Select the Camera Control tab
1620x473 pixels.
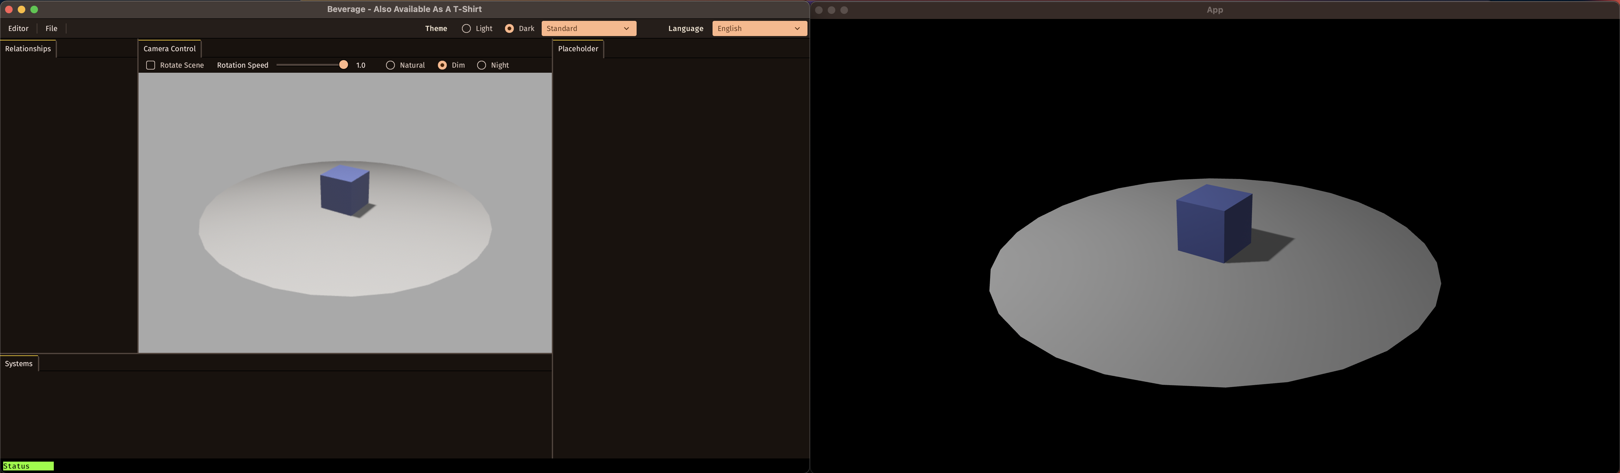click(x=170, y=49)
